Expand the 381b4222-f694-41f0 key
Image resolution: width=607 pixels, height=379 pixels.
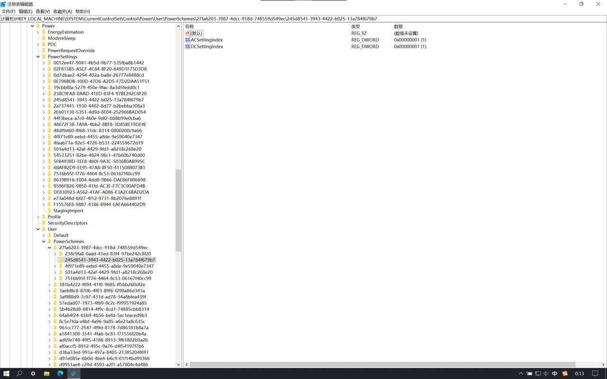click(x=49, y=285)
